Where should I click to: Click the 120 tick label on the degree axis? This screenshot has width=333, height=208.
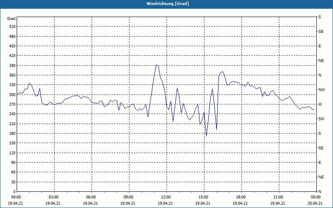tap(12, 153)
